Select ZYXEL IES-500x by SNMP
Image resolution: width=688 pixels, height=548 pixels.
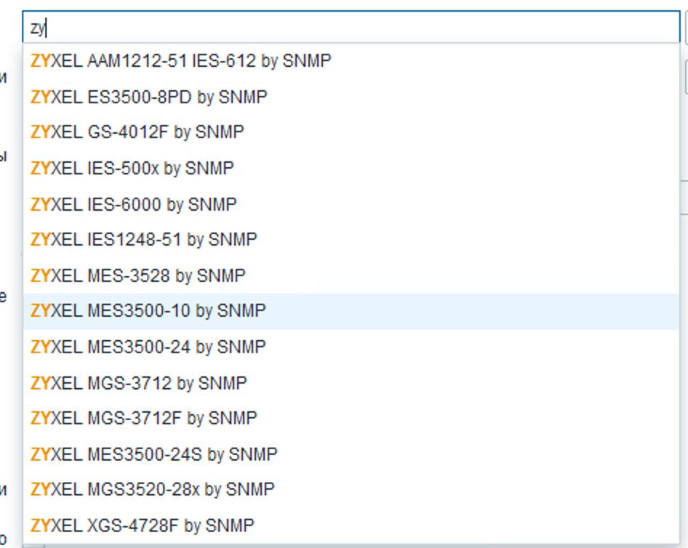click(x=351, y=169)
